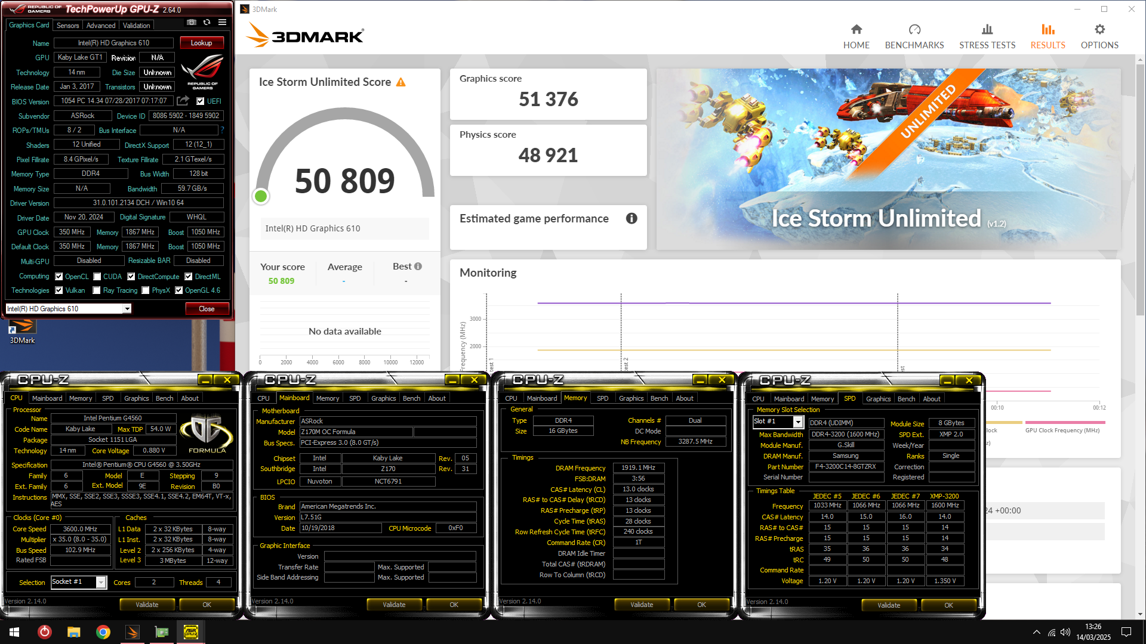Toggle the OpenGL 4.6 checkbox
Viewport: 1146px width, 644px height.
[178, 290]
